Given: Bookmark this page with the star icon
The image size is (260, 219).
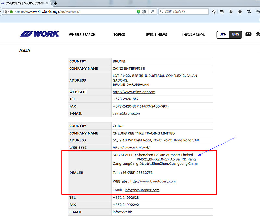Looking at the screenshot, I should coord(214,12).
